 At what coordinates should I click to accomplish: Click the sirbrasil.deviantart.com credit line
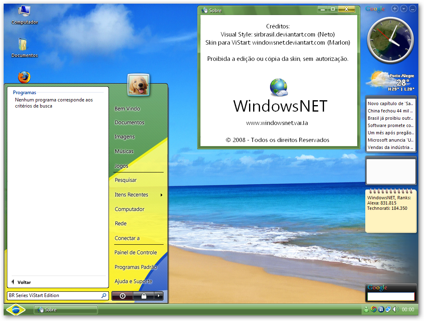click(278, 34)
